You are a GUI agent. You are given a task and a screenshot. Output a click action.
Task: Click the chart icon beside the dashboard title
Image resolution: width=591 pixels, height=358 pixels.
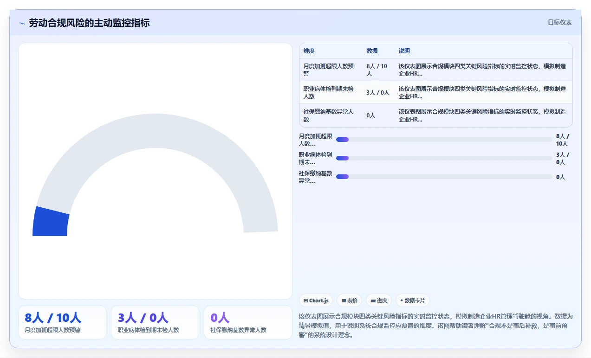click(x=22, y=23)
